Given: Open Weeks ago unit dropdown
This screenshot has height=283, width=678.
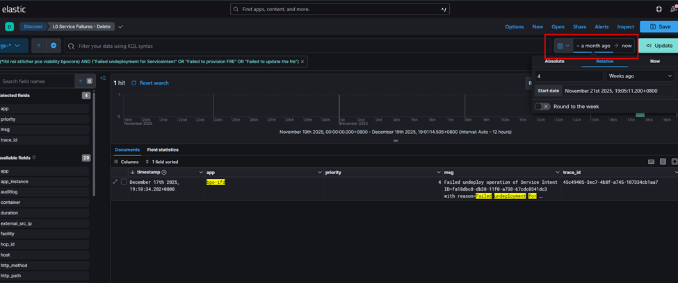Looking at the screenshot, I should coord(640,76).
